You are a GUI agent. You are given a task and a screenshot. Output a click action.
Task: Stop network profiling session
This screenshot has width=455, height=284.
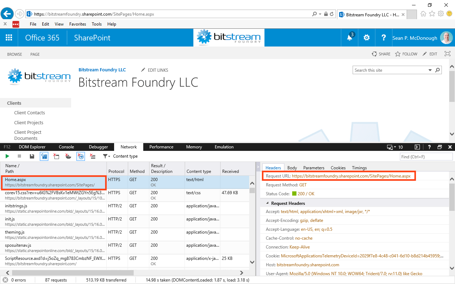tap(19, 156)
